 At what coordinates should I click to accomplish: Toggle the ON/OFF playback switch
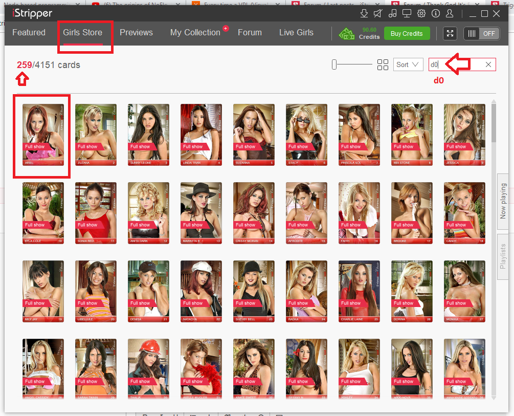pos(481,33)
